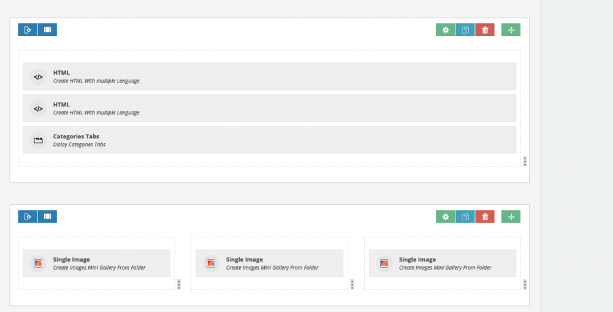Select Single Image title in right column

click(x=417, y=259)
